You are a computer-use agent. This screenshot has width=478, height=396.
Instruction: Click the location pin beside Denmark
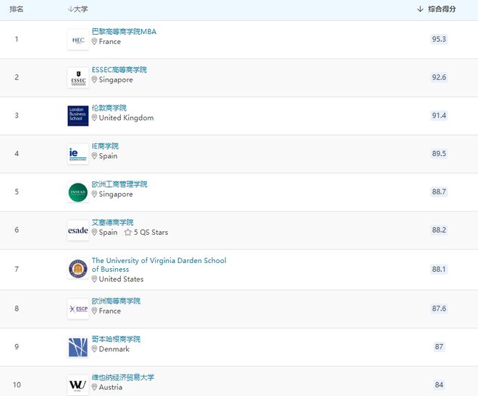tap(94, 349)
